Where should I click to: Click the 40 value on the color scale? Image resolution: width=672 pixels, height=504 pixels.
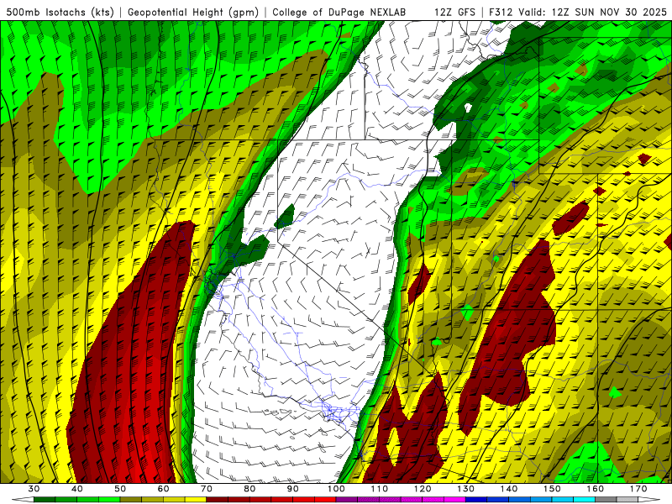77,489
